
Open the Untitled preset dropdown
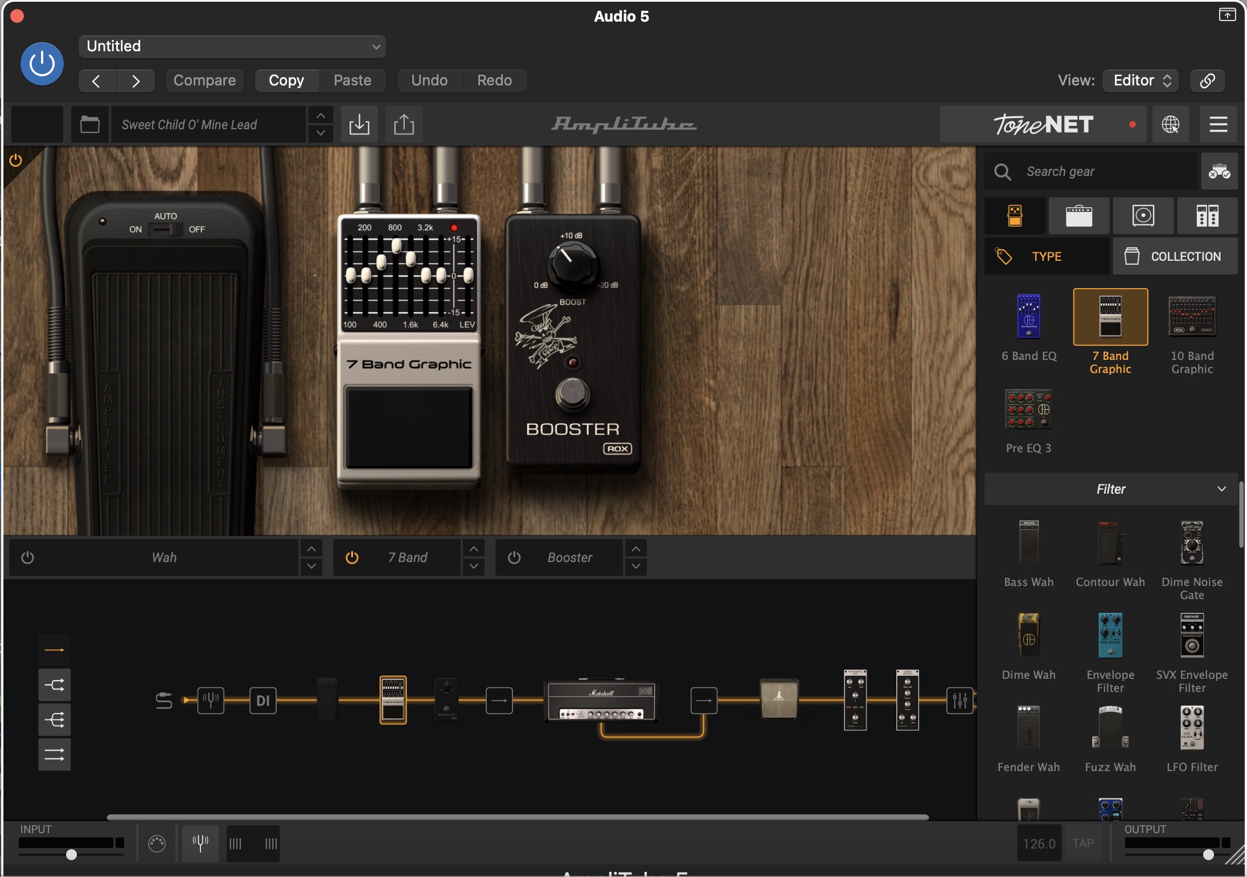(232, 46)
